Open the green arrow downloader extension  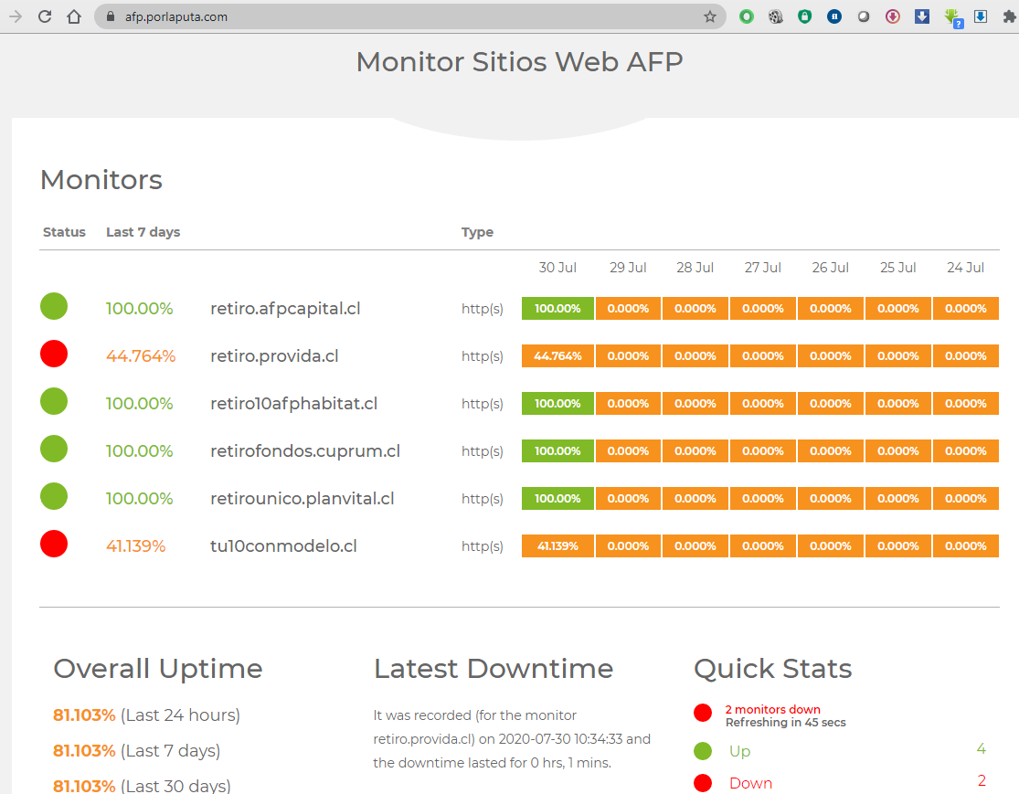tap(952, 17)
